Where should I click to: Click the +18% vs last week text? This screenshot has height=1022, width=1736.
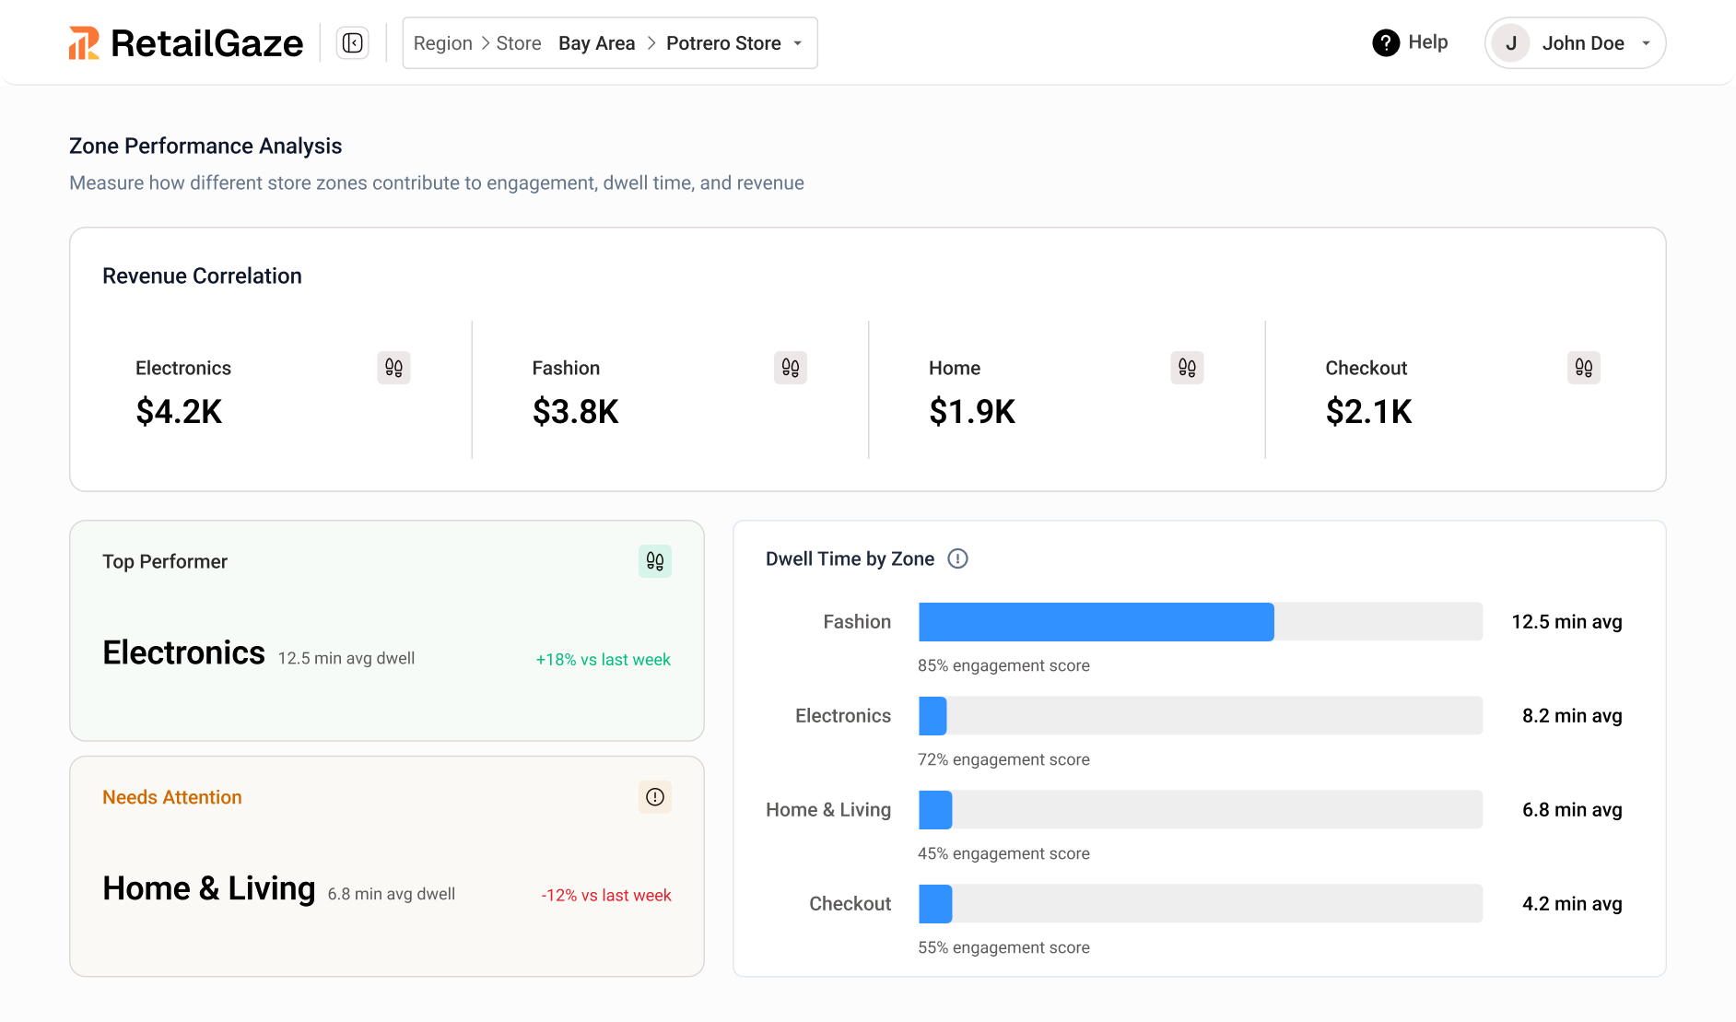pyautogui.click(x=604, y=660)
